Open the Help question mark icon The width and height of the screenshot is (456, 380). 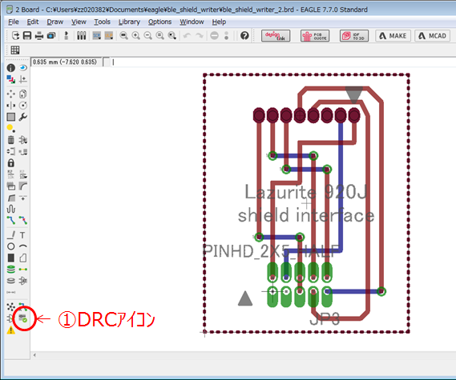point(244,35)
